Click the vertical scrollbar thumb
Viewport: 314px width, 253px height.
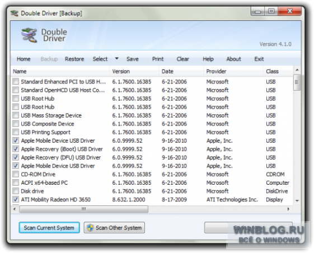[x=297, y=82]
